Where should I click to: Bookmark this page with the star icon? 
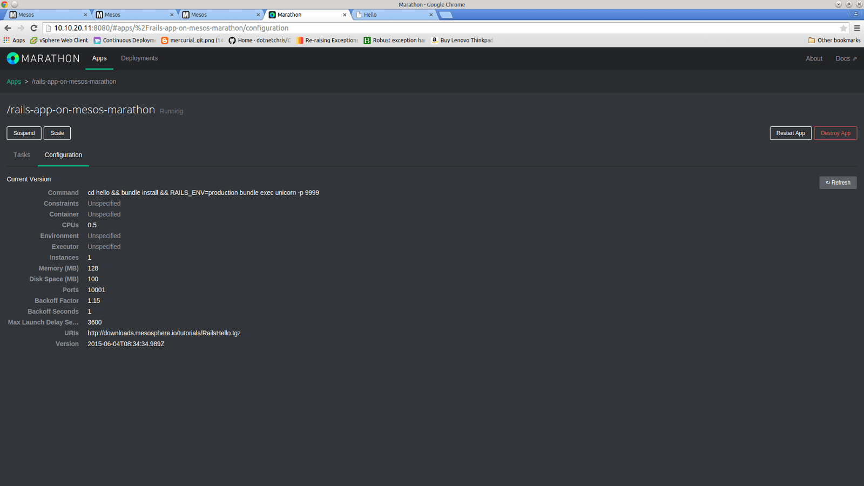pyautogui.click(x=843, y=28)
